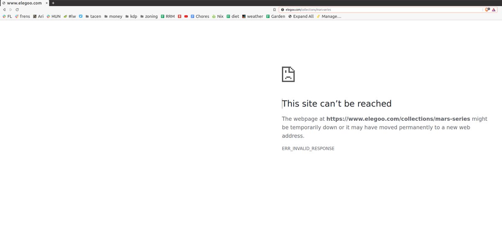Open the Brave Shields lion icon
Image resolution: width=502 pixels, height=231 pixels.
[x=487, y=9]
